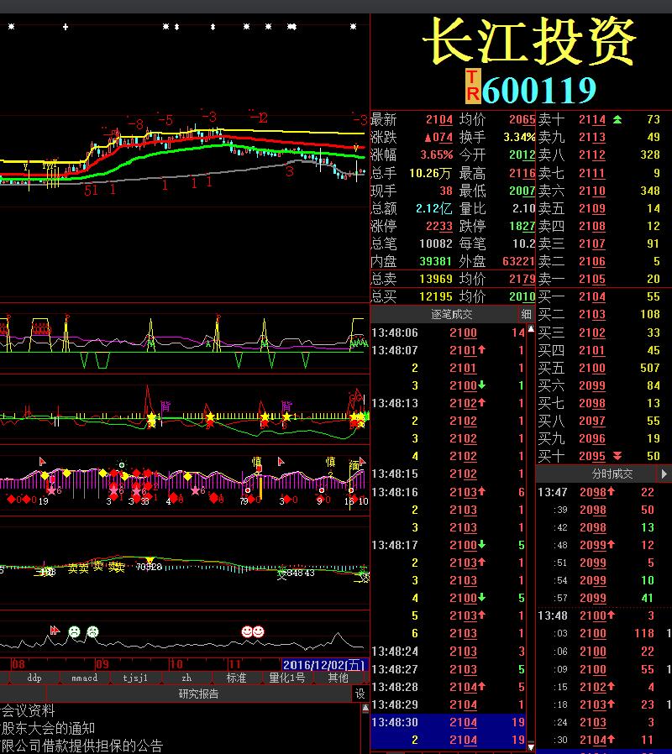
Task: Click the 08 month marker on timeline
Action: click(x=18, y=664)
